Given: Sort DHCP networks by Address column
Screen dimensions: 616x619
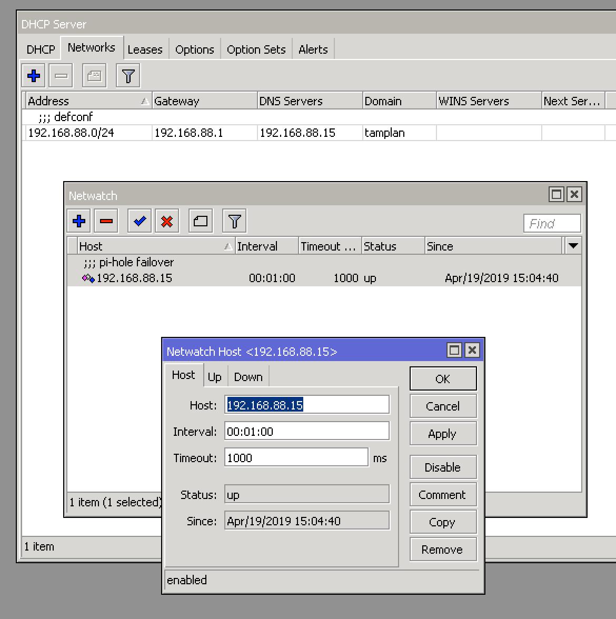Looking at the screenshot, I should pos(88,101).
